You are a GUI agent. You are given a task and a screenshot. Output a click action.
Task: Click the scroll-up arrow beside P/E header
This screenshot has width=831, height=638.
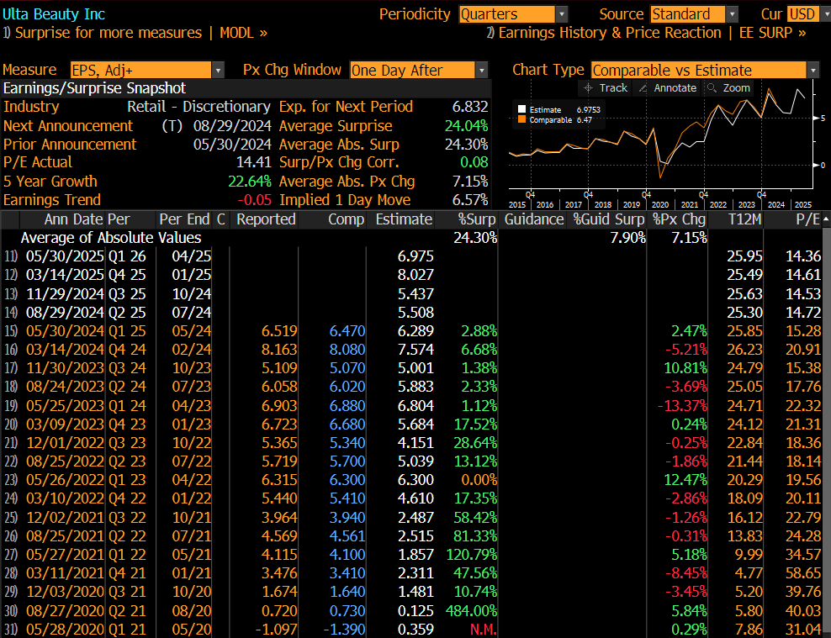pyautogui.click(x=826, y=219)
